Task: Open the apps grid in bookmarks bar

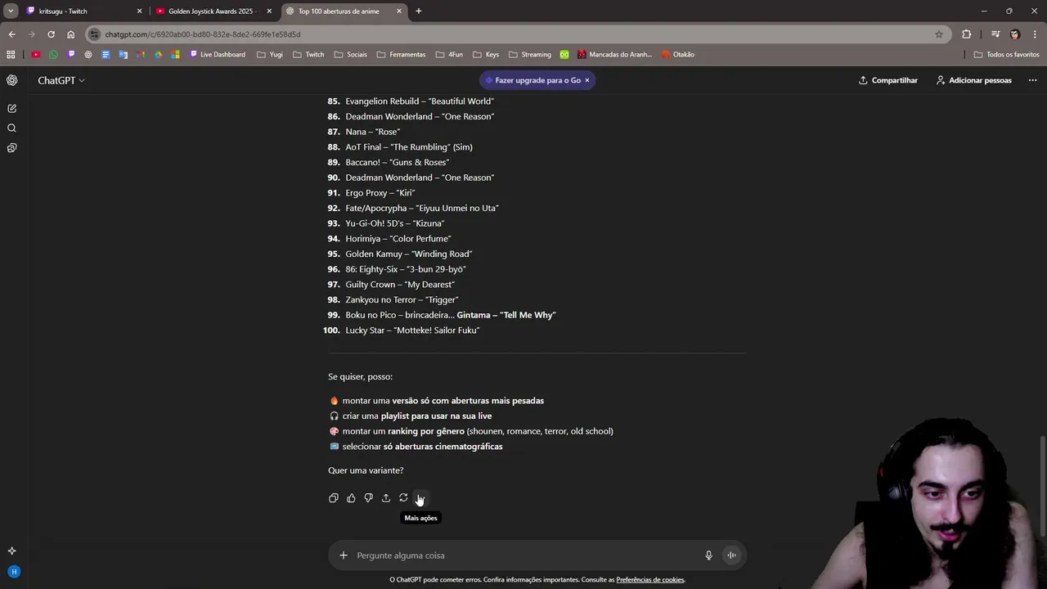Action: 11,55
